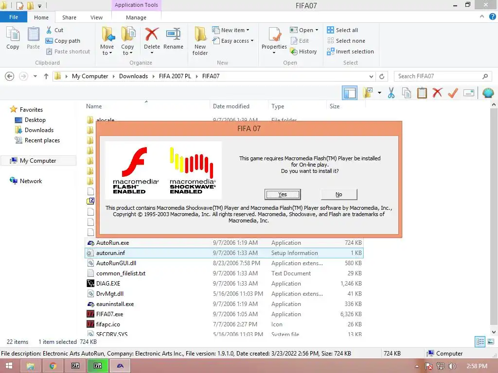Viewport: 498px width, 373px height.
Task: Go up one folder level with the up arrow
Action: (x=46, y=76)
